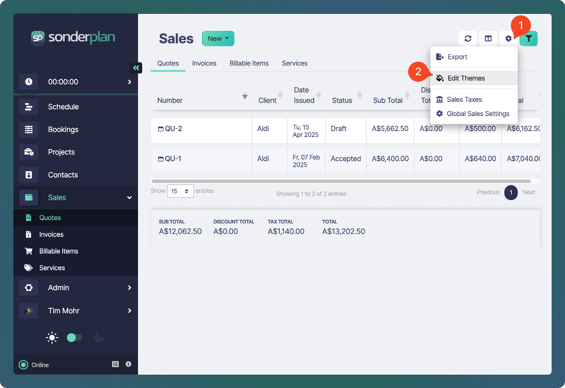Screen dimensions: 565x388
Task: Choose Export from the dropdown menu
Action: (474, 57)
